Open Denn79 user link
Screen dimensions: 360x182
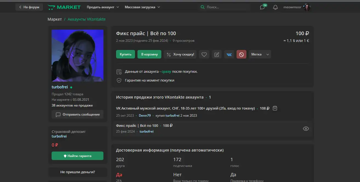point(145,116)
